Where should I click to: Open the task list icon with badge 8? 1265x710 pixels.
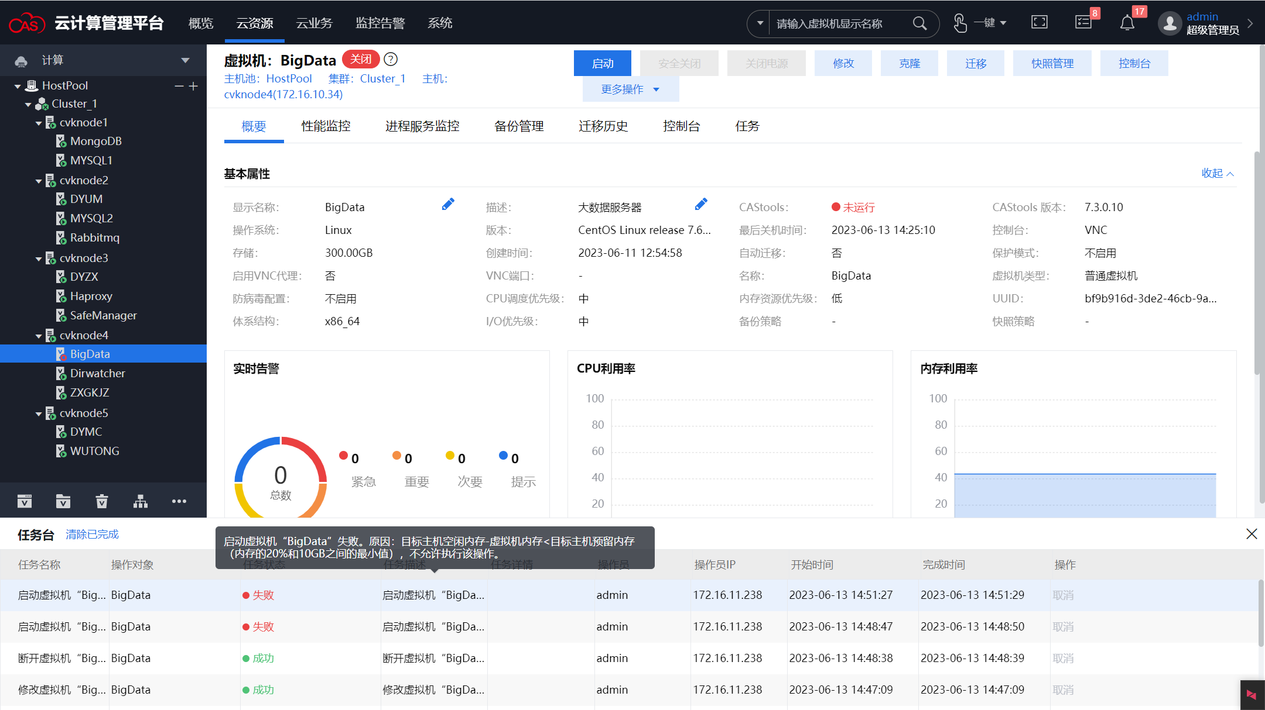pyautogui.click(x=1083, y=23)
